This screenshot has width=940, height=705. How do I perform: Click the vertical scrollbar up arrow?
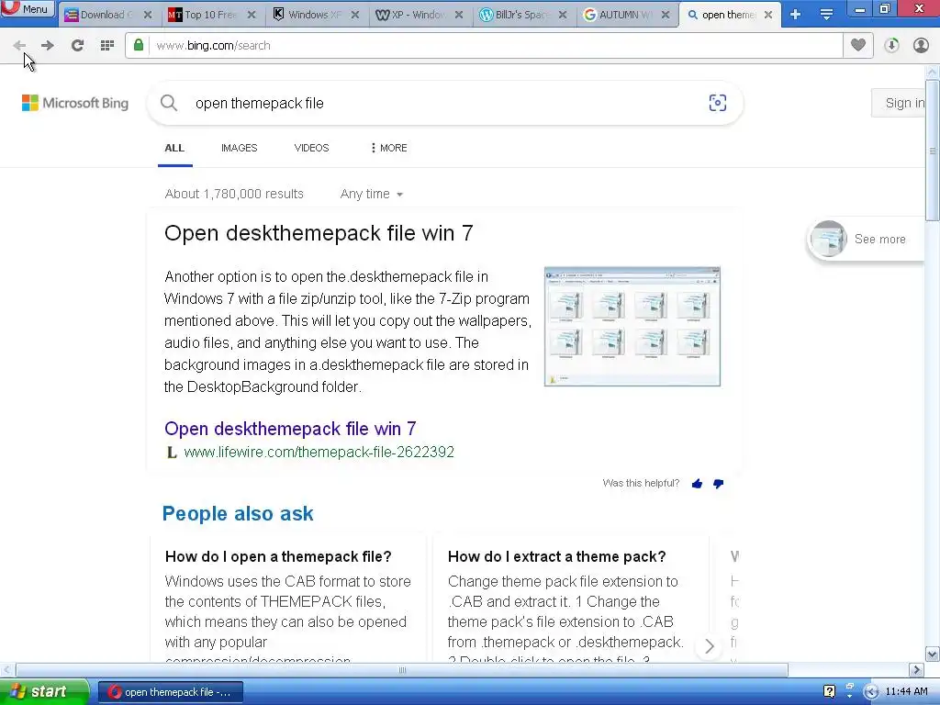coord(932,72)
